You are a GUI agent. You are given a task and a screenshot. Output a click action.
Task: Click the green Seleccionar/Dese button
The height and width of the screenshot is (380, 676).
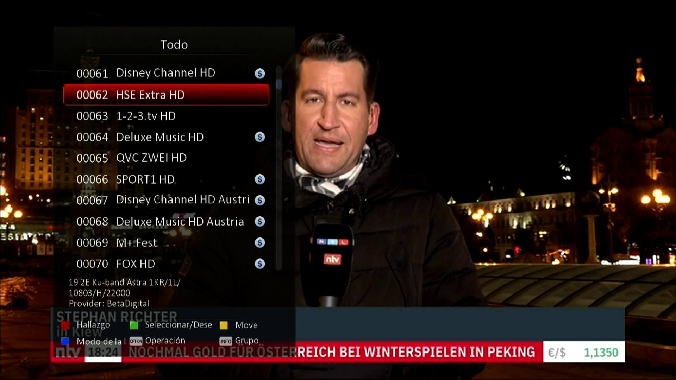click(x=134, y=325)
